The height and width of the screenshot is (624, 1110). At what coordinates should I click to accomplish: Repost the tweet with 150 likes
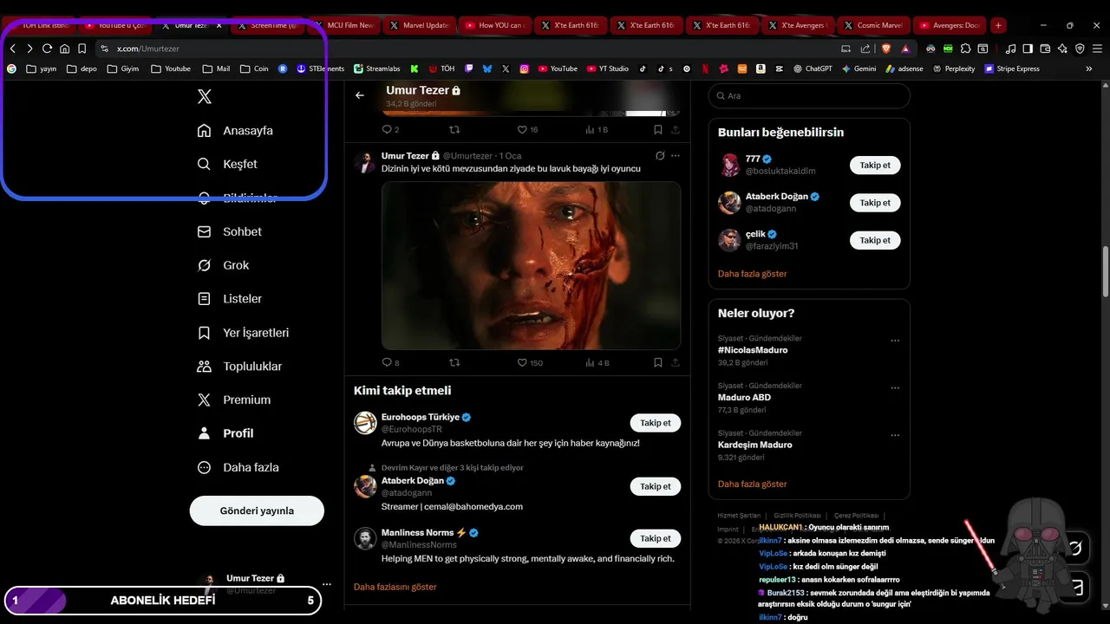(454, 362)
